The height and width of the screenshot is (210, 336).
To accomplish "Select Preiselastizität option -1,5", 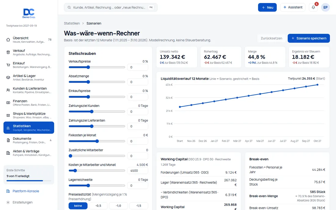I will [139, 206].
